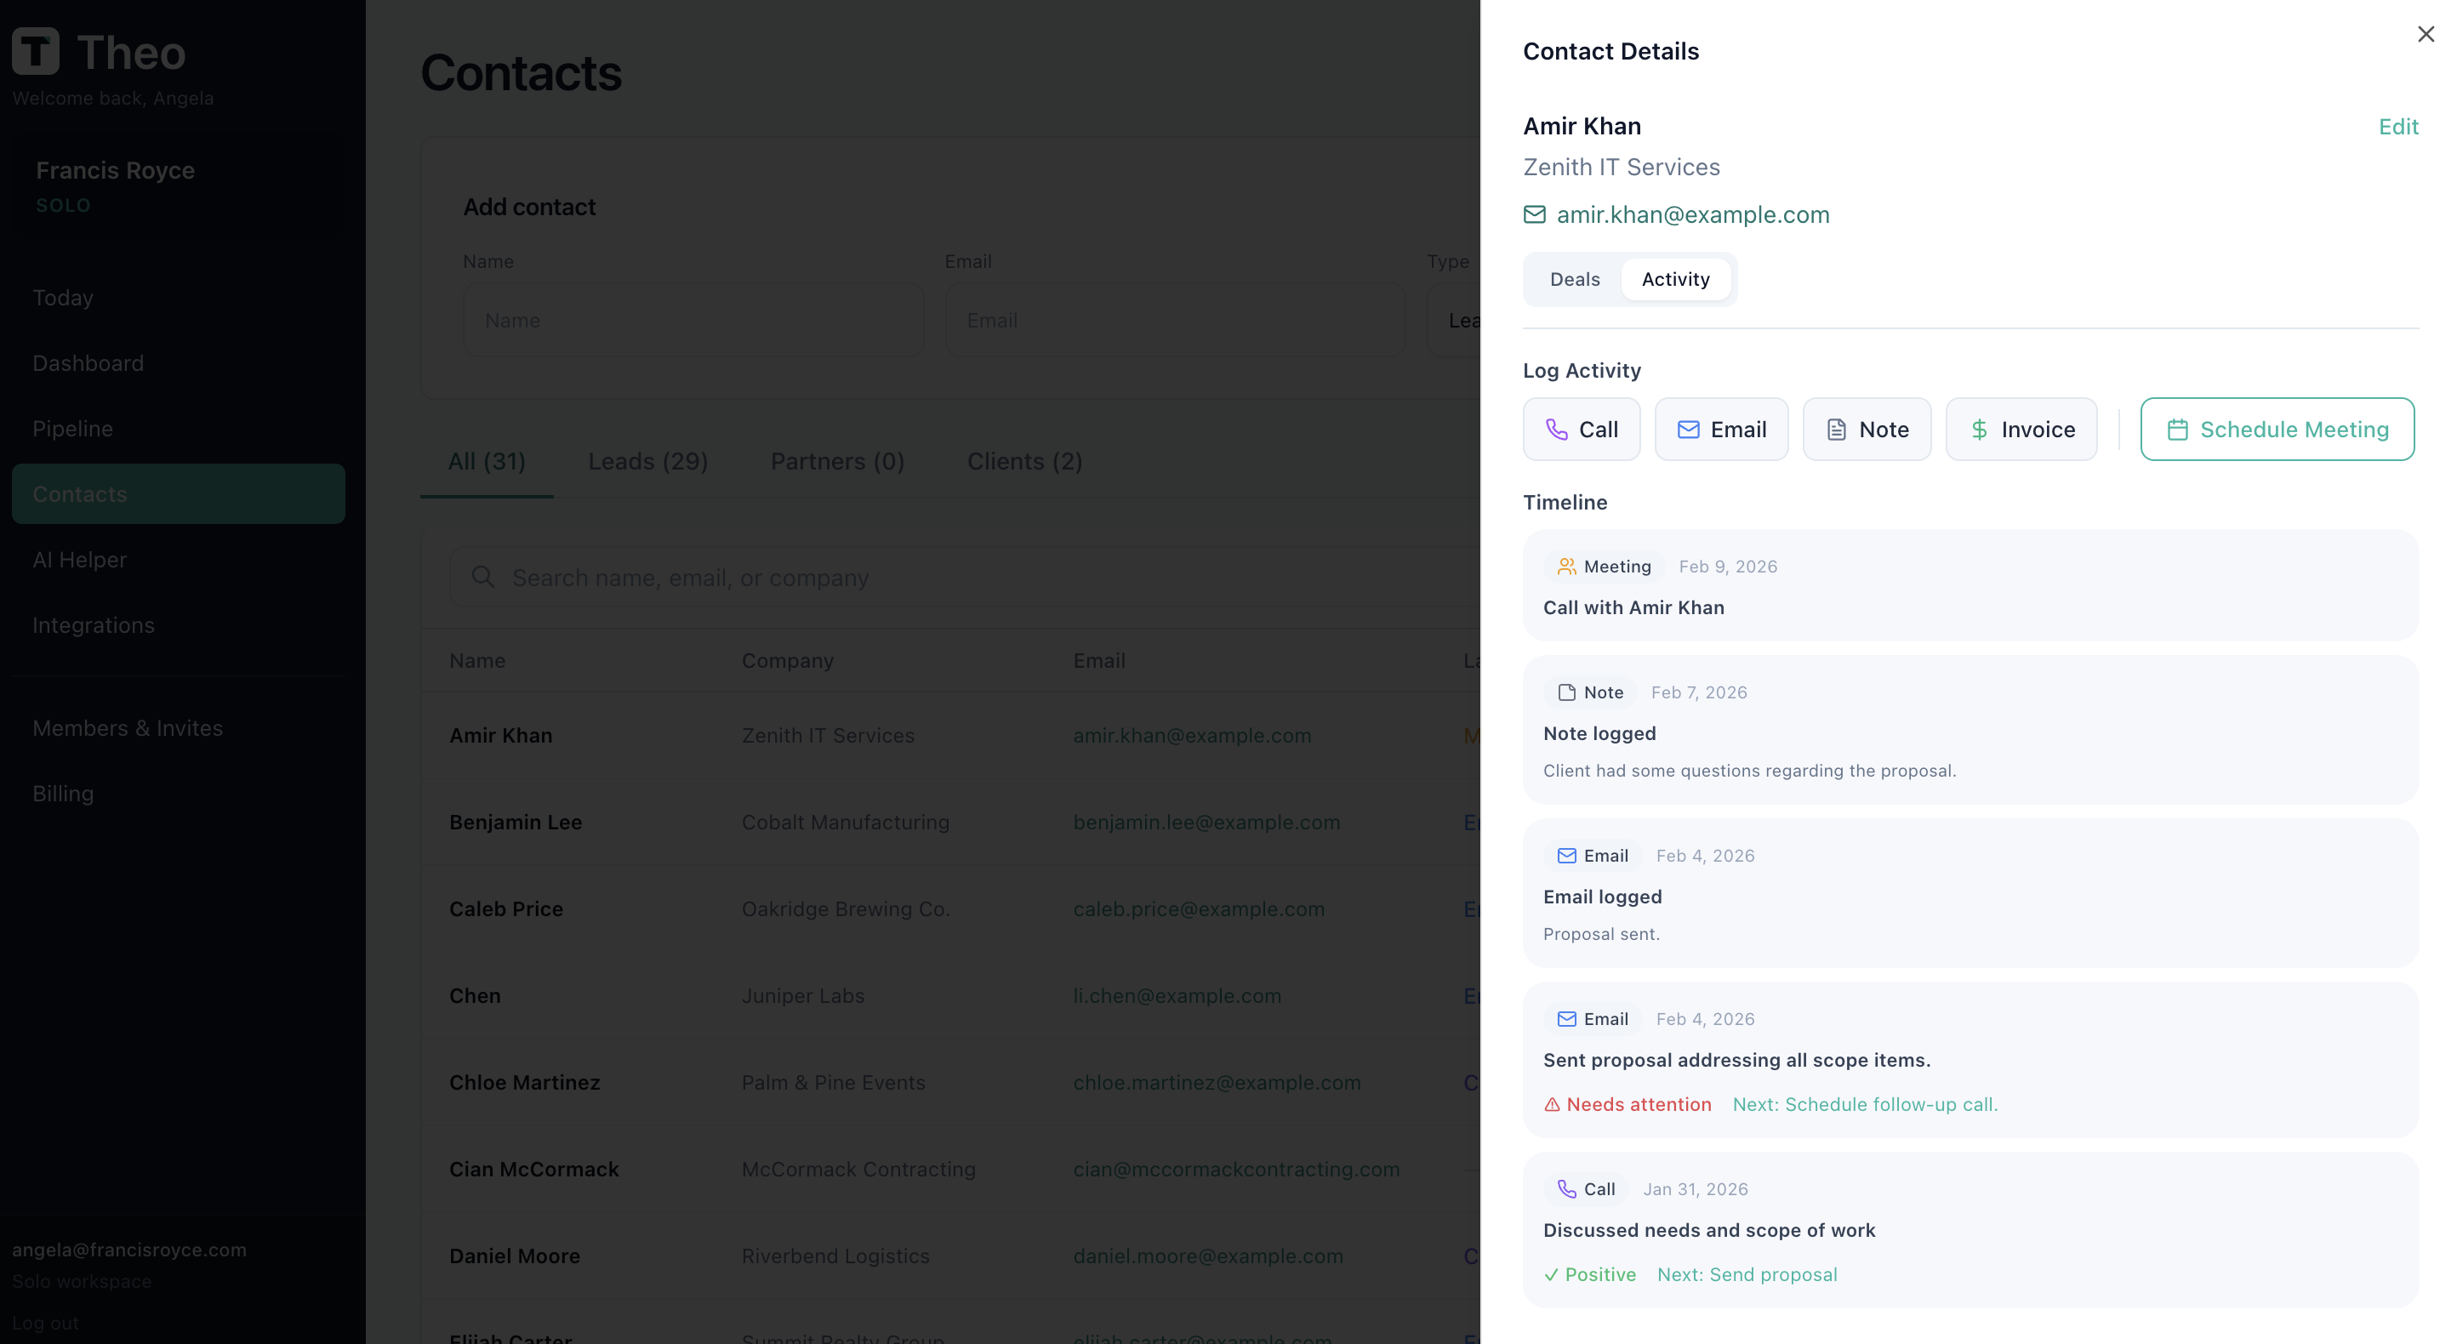Switch to the Deals toggle for Amir Khan
Viewport: 2457px width, 1344px height.
[x=1575, y=278]
